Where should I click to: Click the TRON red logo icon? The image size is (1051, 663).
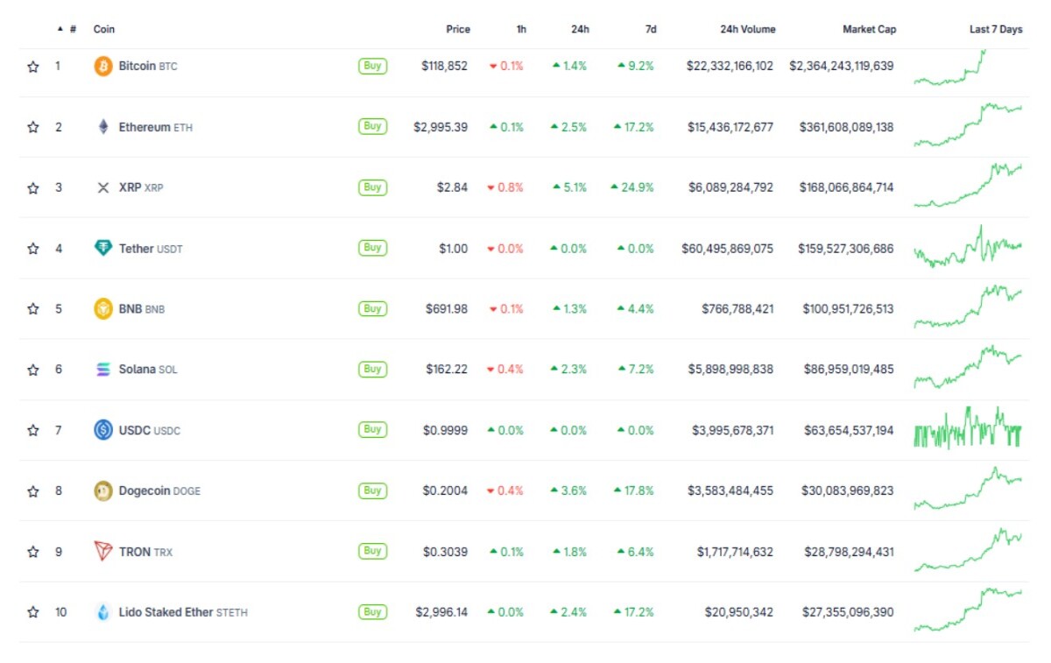click(x=103, y=552)
